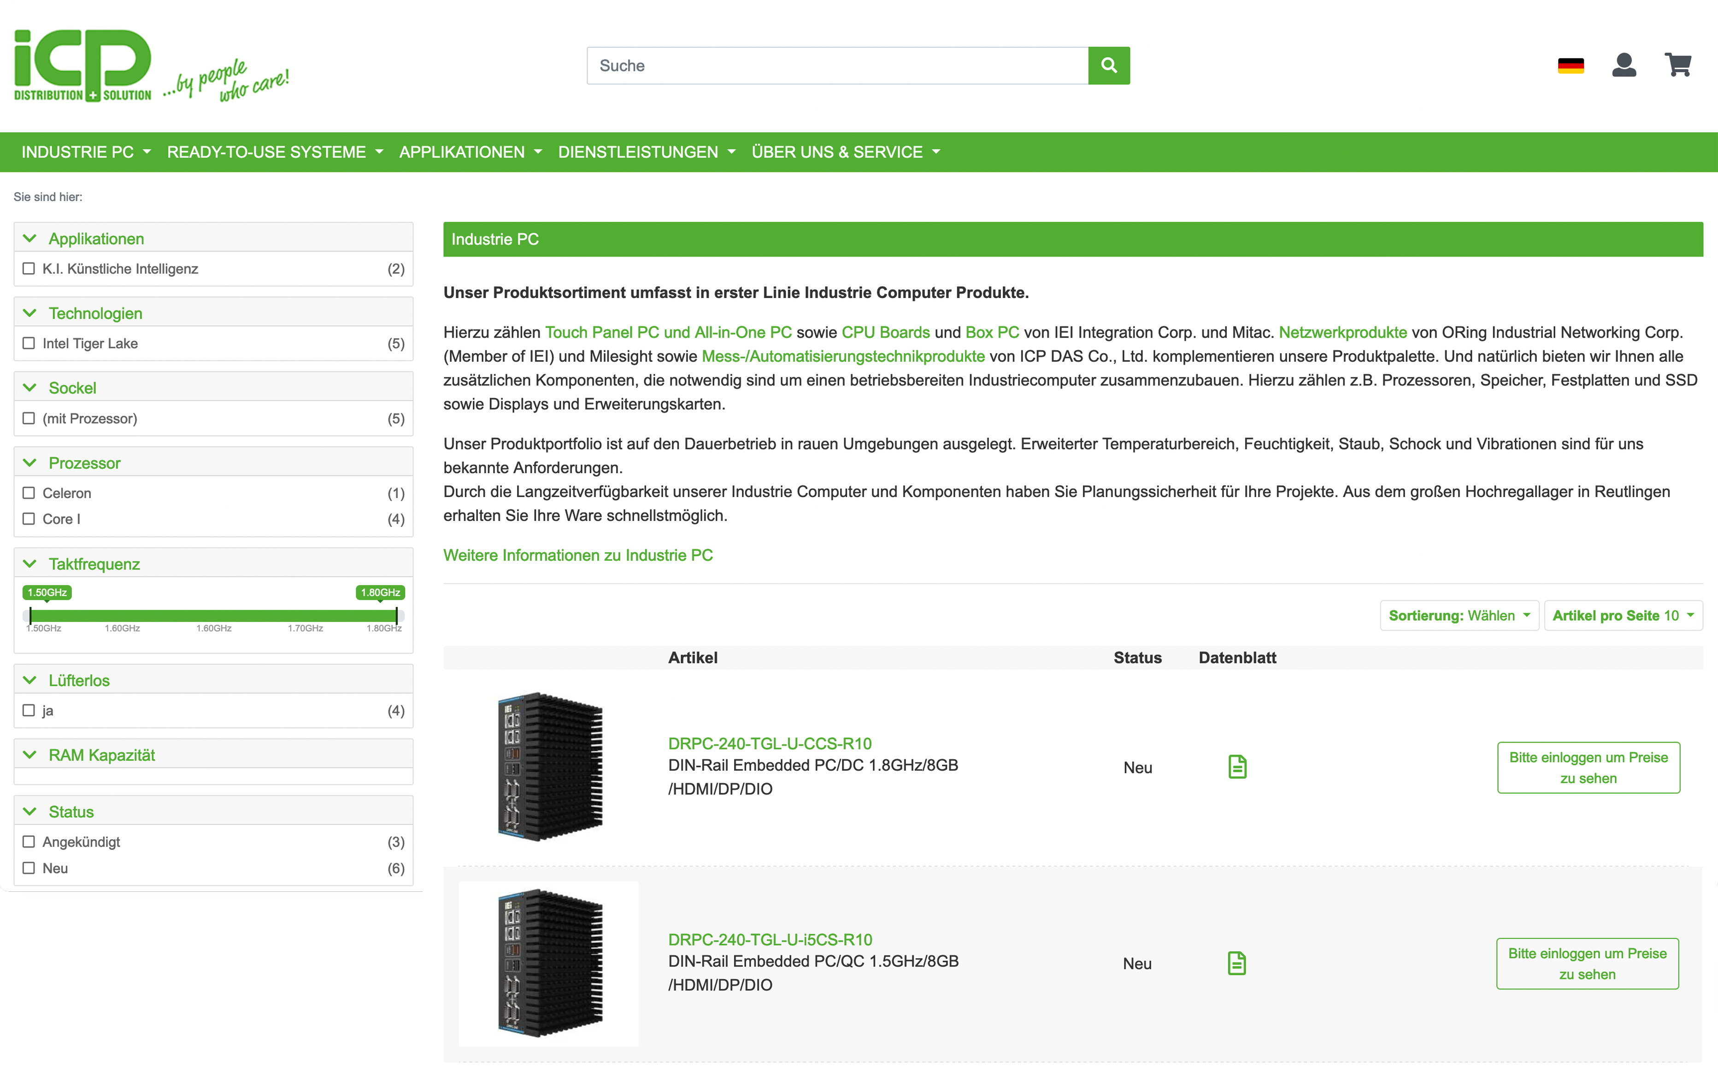Open the shopping cart icon

pos(1678,65)
